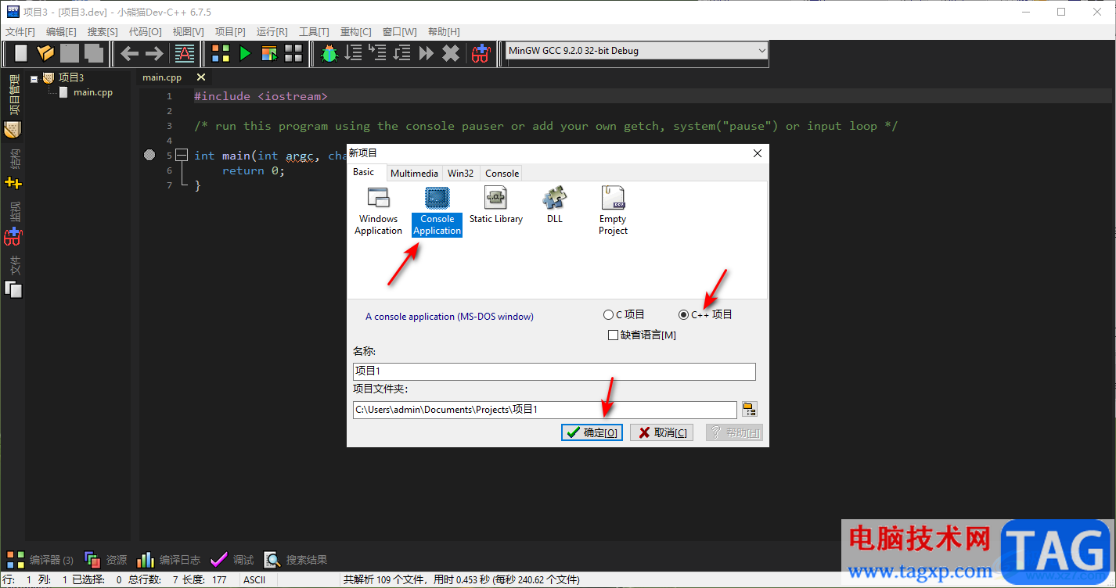
Task: Collapse the 项目3 tree node
Action: tap(34, 78)
